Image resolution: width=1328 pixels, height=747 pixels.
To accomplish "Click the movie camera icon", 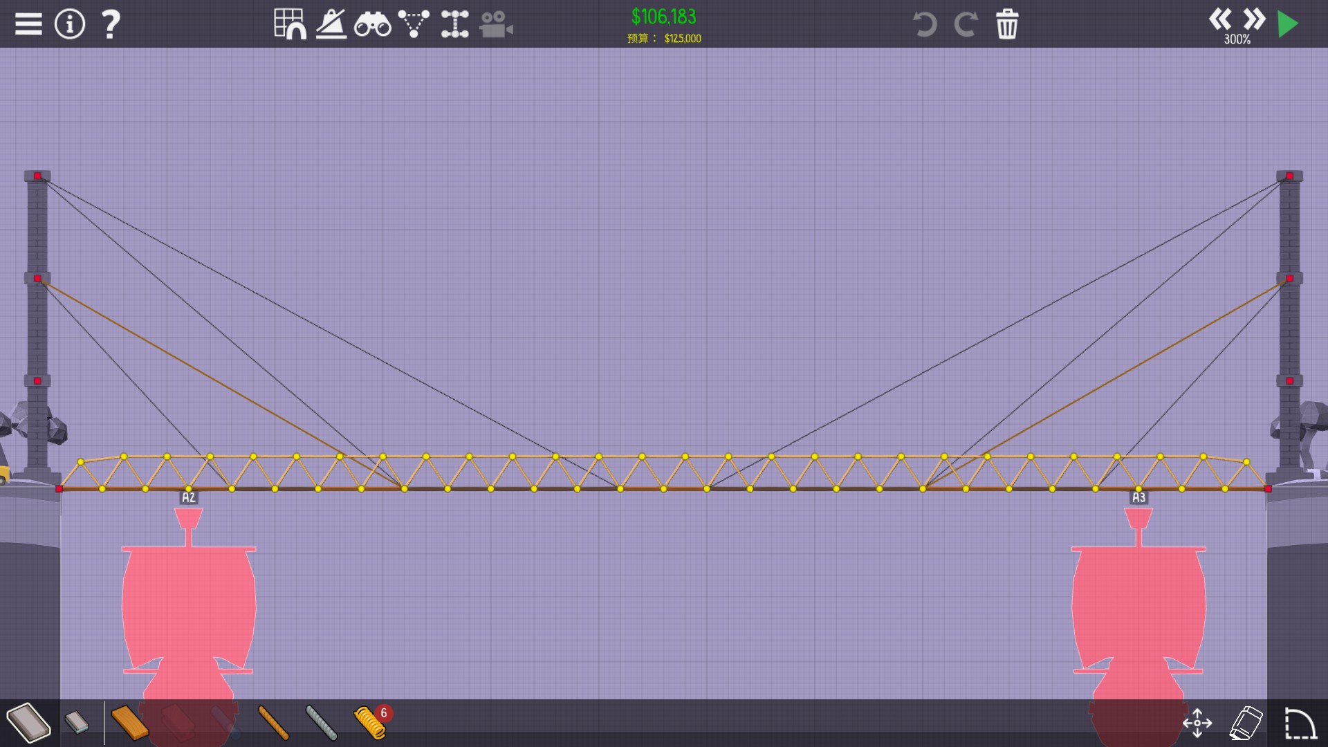I will pyautogui.click(x=496, y=24).
